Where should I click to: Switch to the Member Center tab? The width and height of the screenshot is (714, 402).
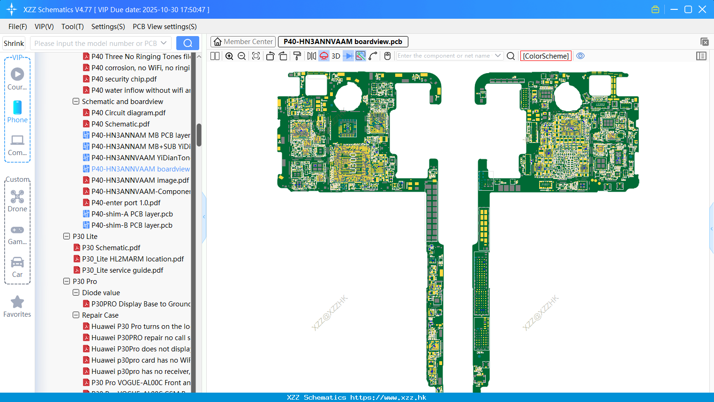[243, 42]
